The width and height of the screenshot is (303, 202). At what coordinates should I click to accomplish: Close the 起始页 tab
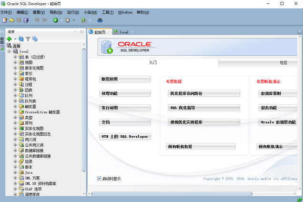tap(109, 32)
